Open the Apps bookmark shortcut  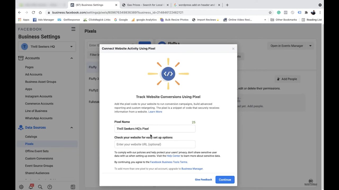(24, 20)
